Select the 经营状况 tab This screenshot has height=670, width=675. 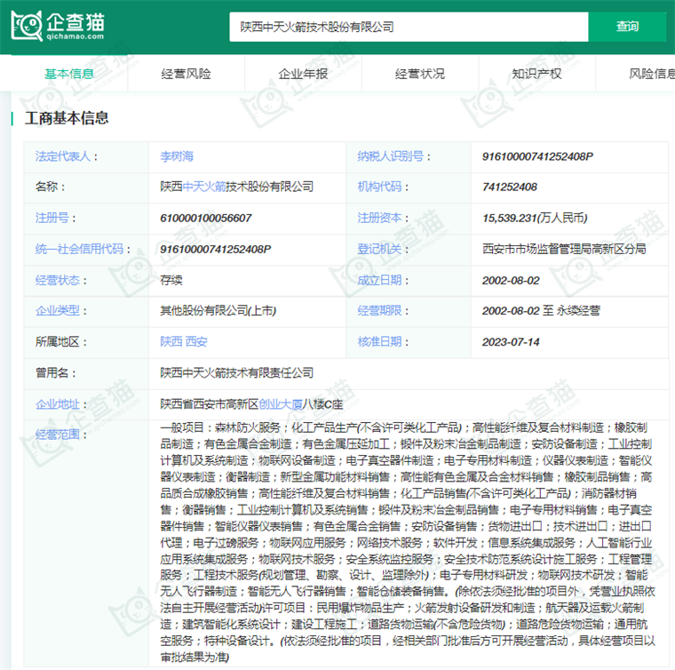420,74
